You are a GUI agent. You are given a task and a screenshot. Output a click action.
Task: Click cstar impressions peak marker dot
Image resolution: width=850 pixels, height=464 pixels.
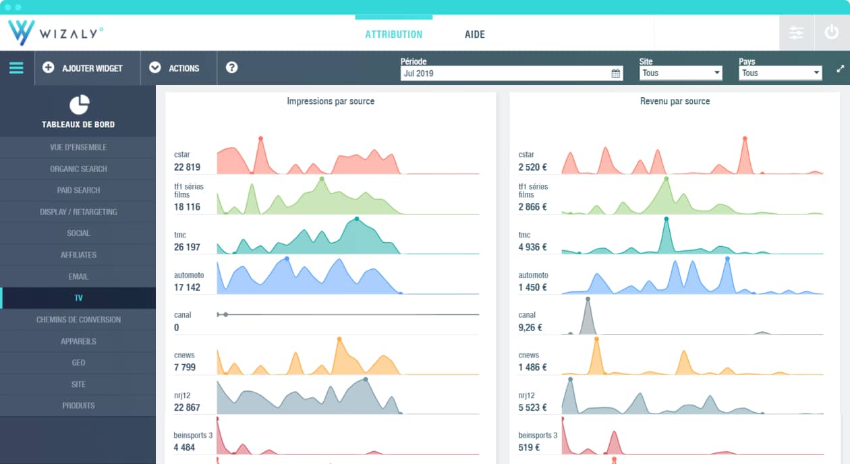point(260,138)
